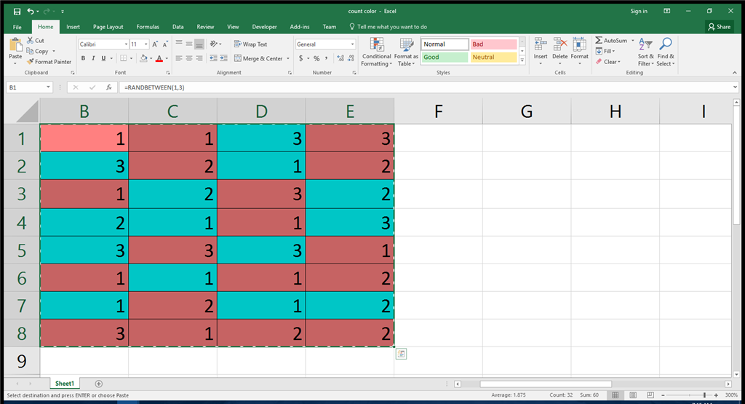The image size is (745, 404).
Task: Click the Insert Function fx icon
Action: (x=109, y=87)
